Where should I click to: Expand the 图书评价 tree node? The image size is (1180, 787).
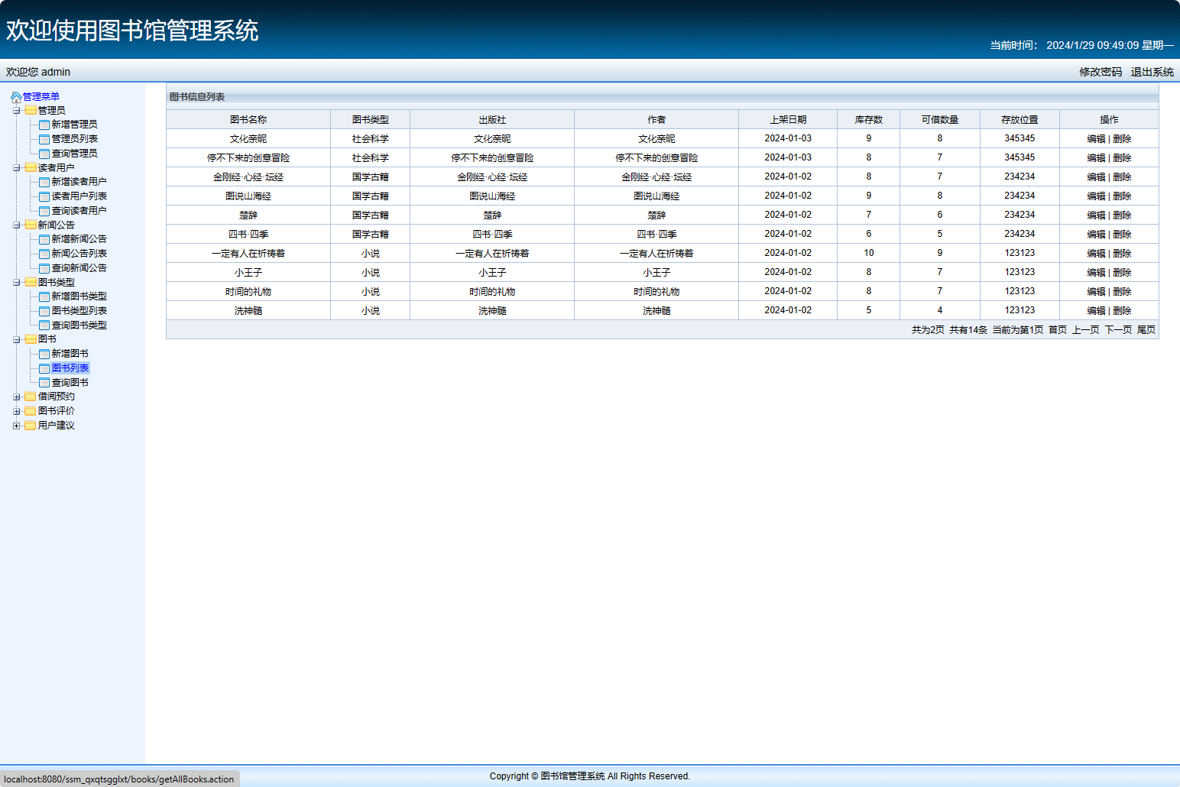coord(16,411)
